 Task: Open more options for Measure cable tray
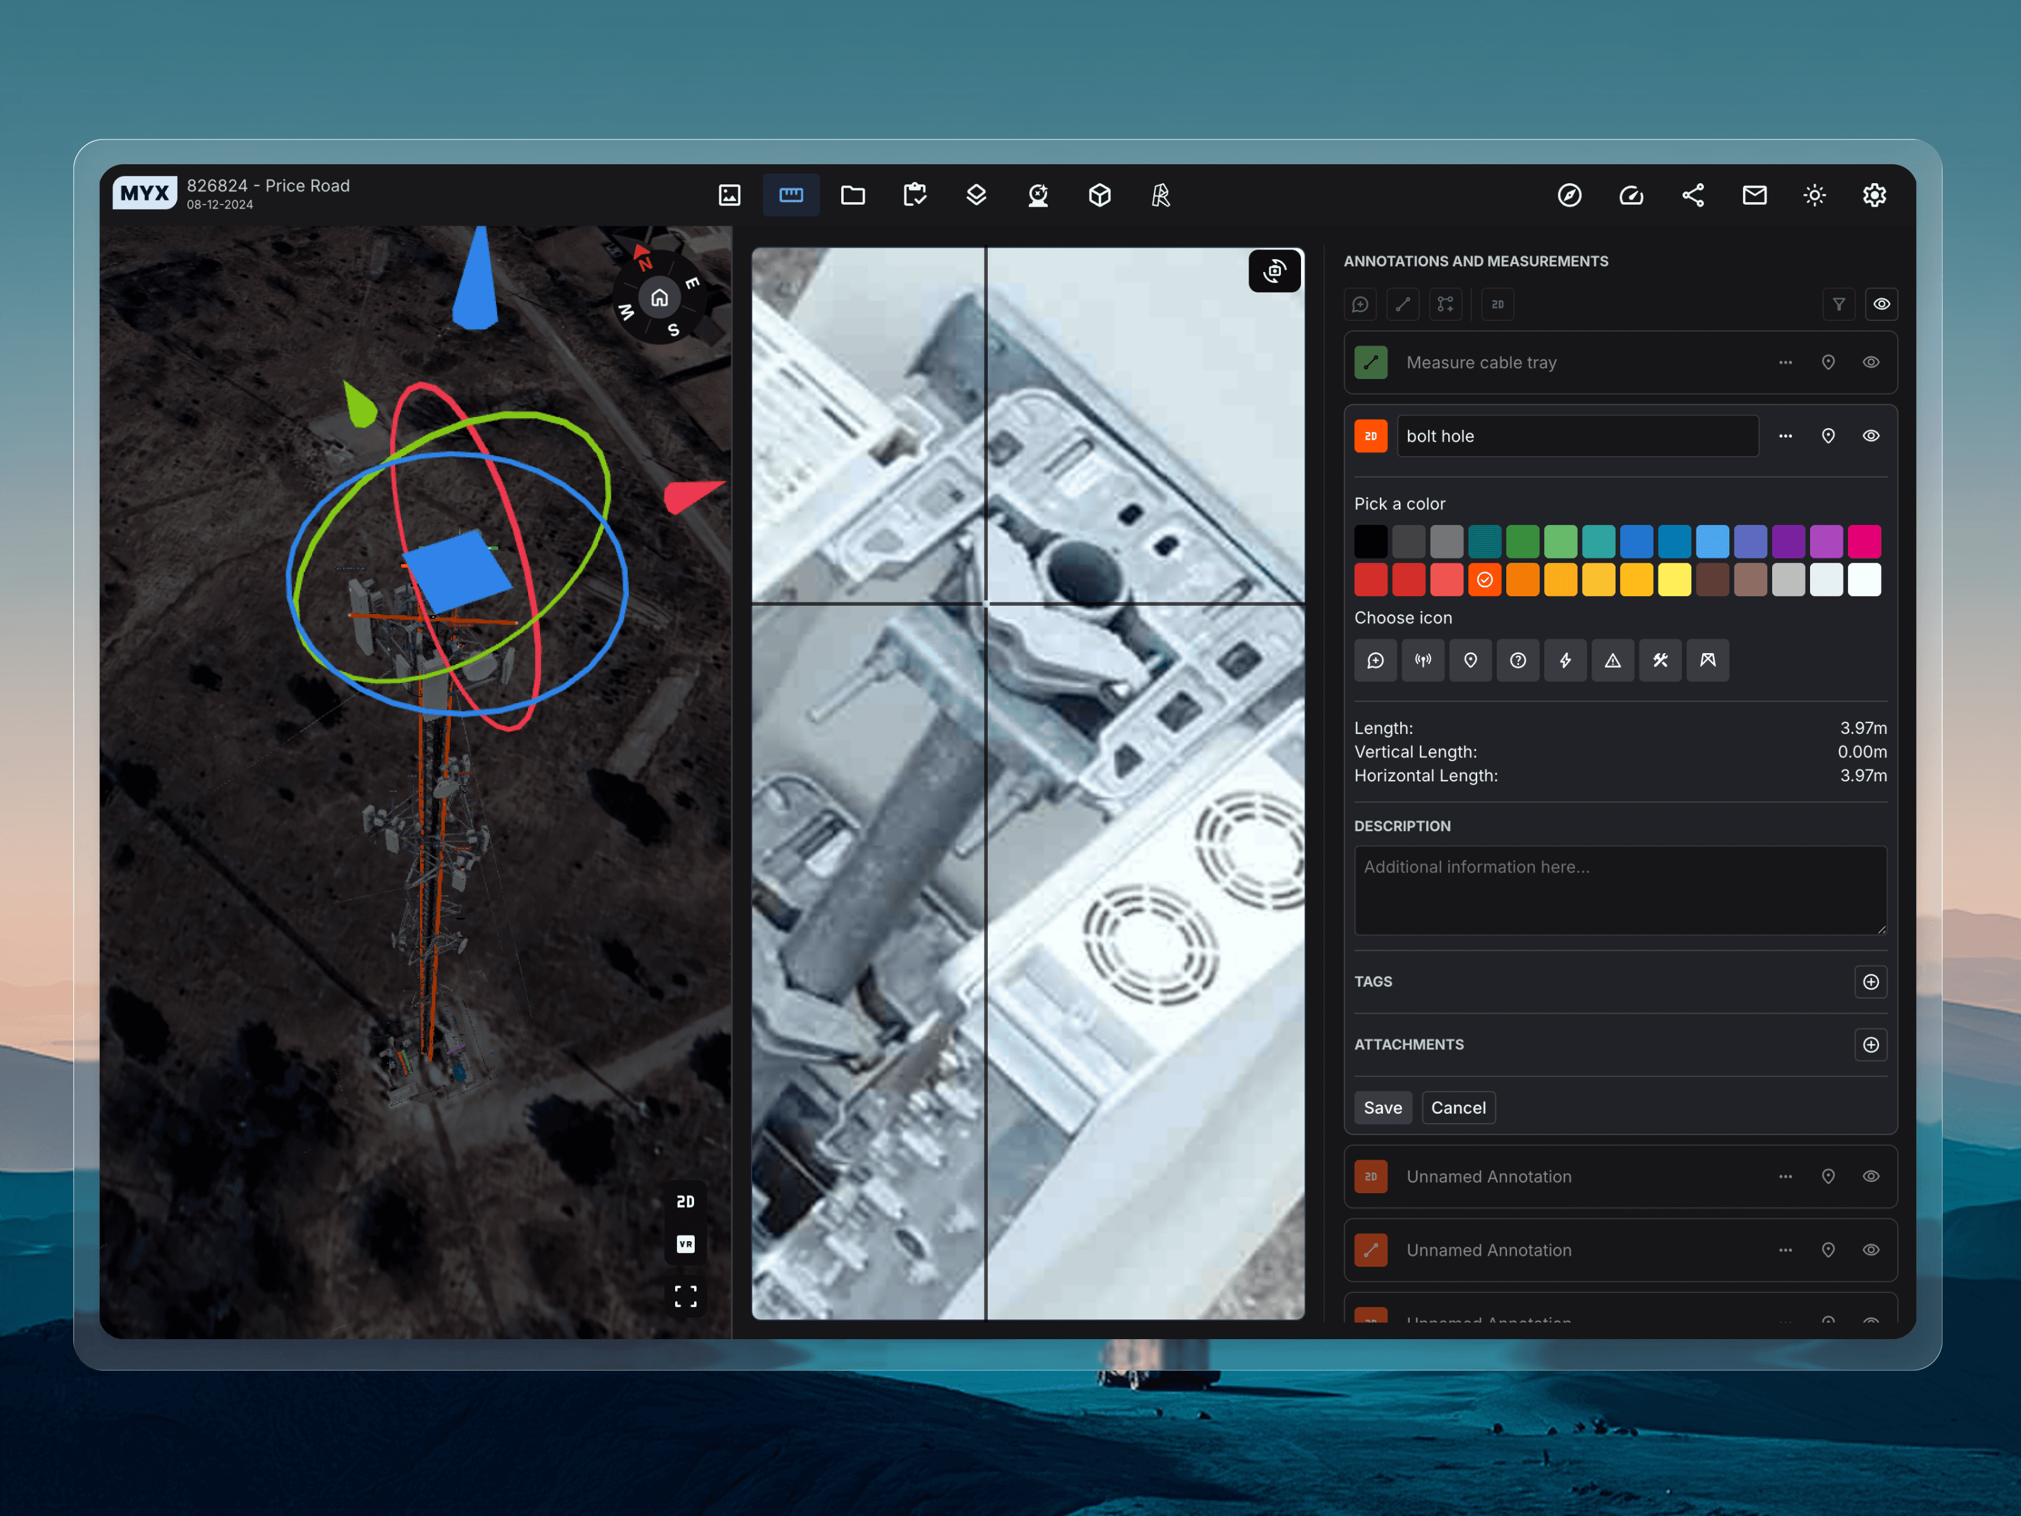tap(1784, 362)
